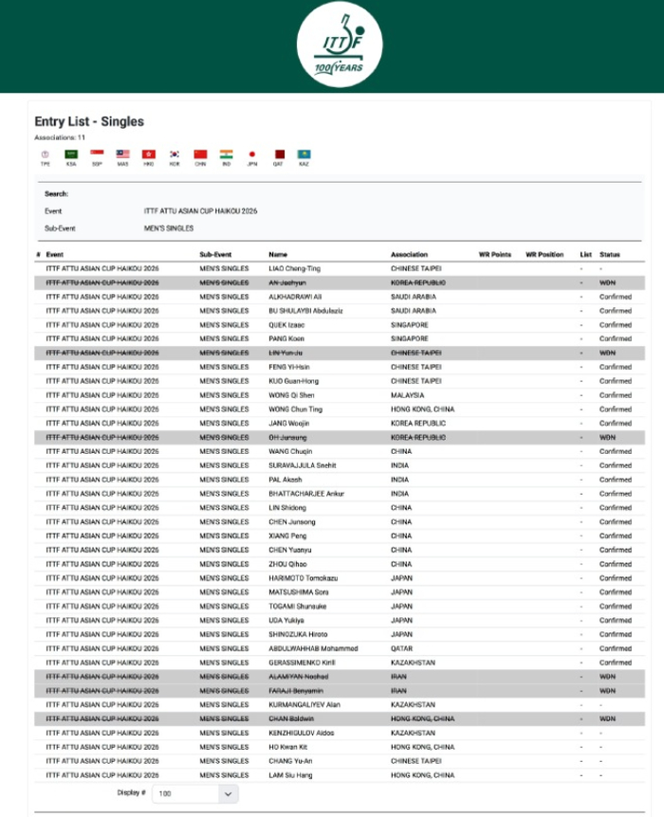This screenshot has height=817, width=664.
Task: Select the IND flag icon
Action: 226,154
